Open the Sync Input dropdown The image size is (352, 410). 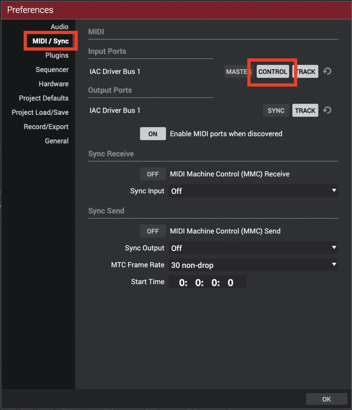click(253, 191)
